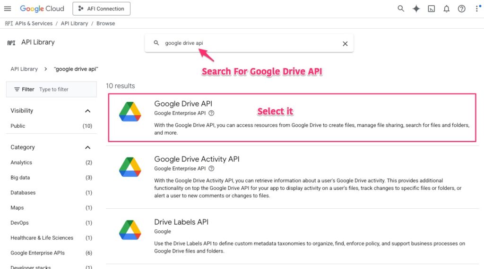Image resolution: width=484 pixels, height=269 pixels.
Task: Activate Cloud Shell terminal icon
Action: [x=431, y=8]
